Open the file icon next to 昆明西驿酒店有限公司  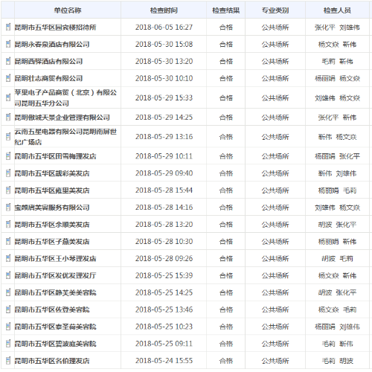click(8, 61)
